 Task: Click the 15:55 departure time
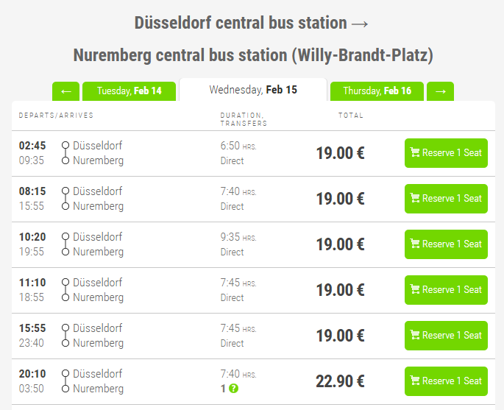pos(32,328)
